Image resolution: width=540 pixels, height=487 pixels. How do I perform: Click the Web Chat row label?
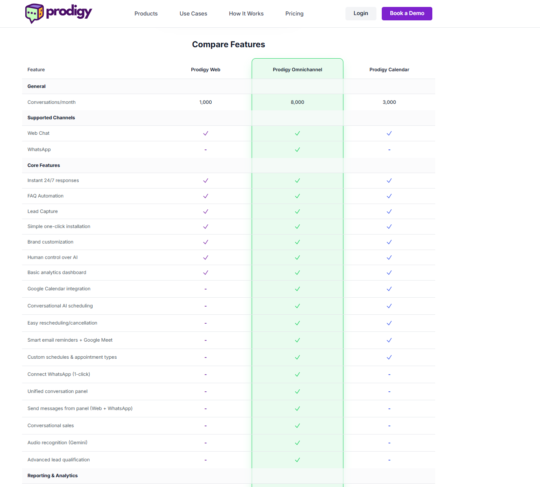[x=38, y=133]
